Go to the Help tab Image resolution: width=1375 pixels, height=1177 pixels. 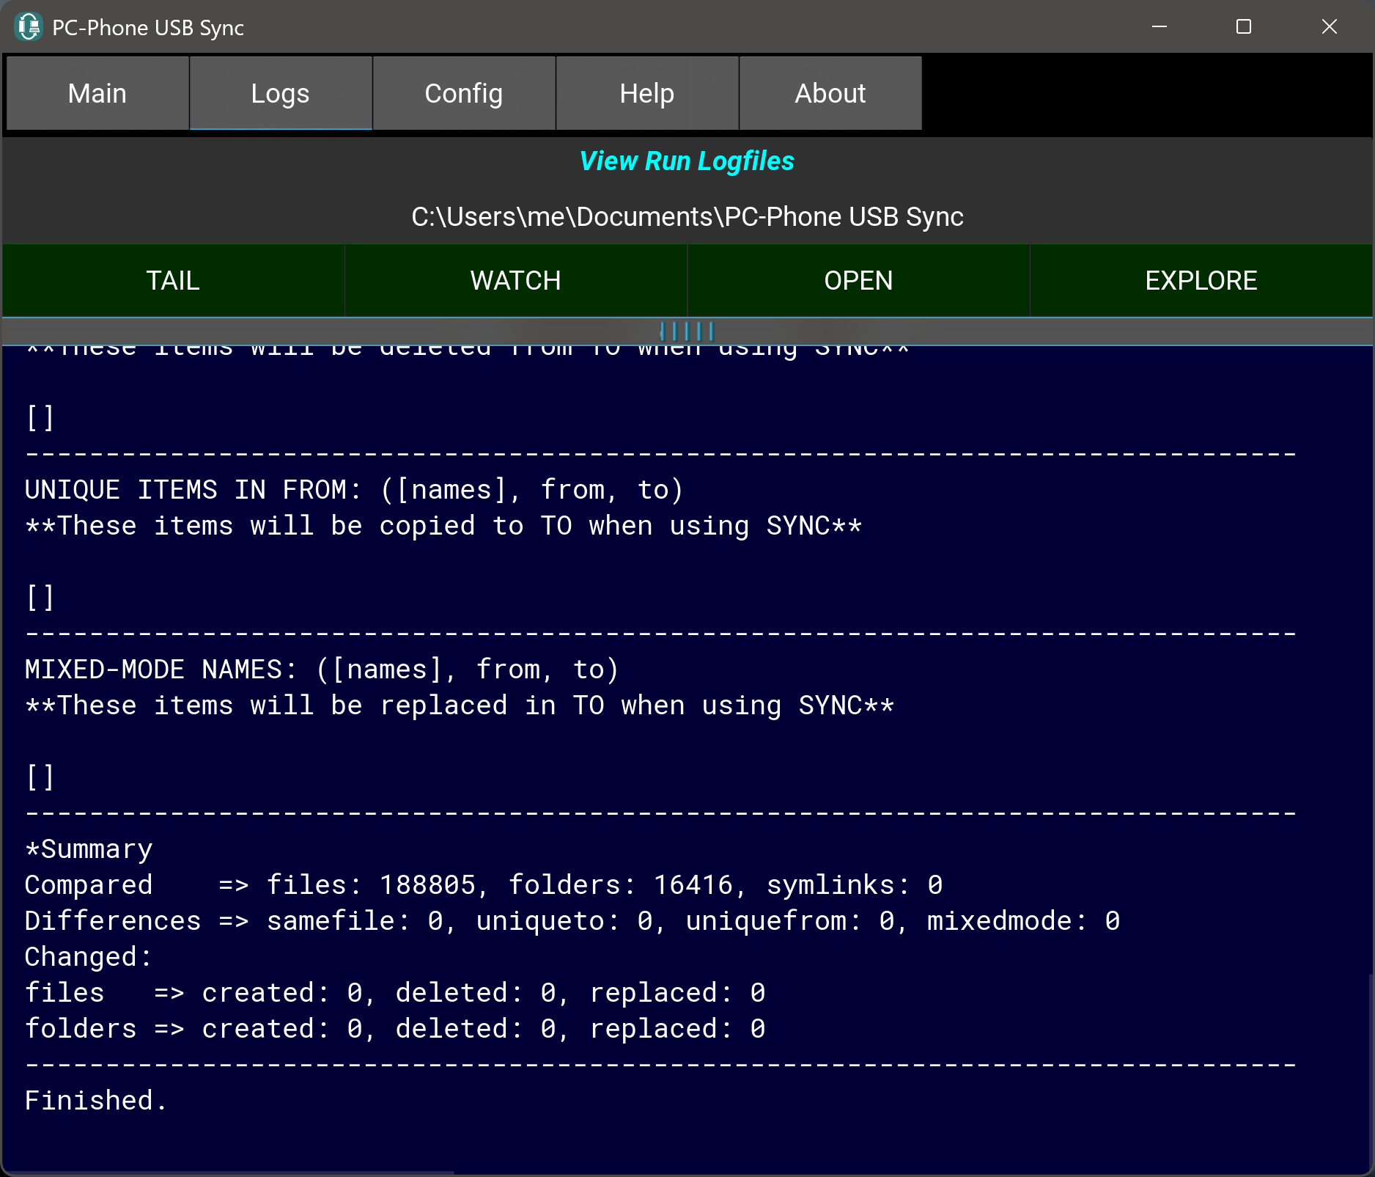click(x=647, y=94)
